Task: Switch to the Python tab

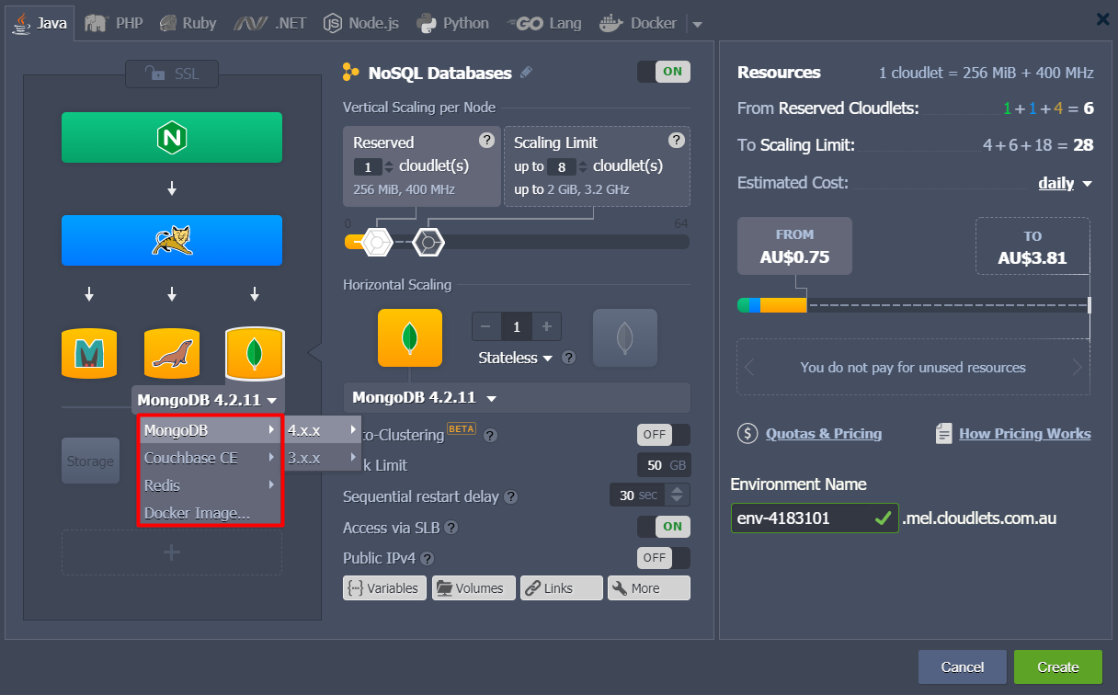Action: tap(452, 23)
